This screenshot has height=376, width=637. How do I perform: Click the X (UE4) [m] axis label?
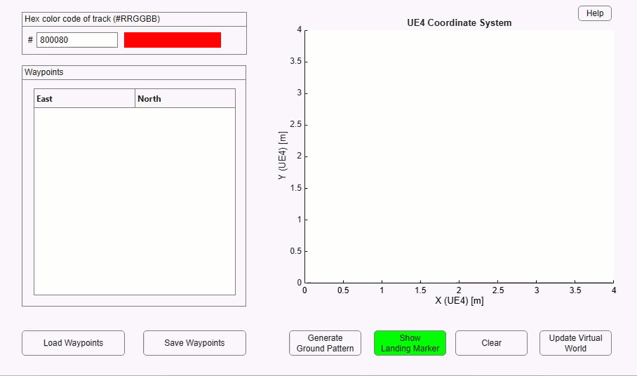point(459,301)
